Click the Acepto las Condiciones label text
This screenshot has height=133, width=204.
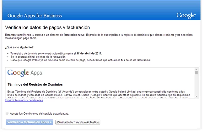[39, 114]
